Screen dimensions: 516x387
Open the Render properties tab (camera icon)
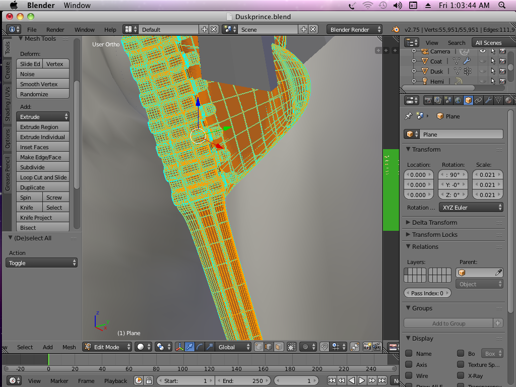428,100
